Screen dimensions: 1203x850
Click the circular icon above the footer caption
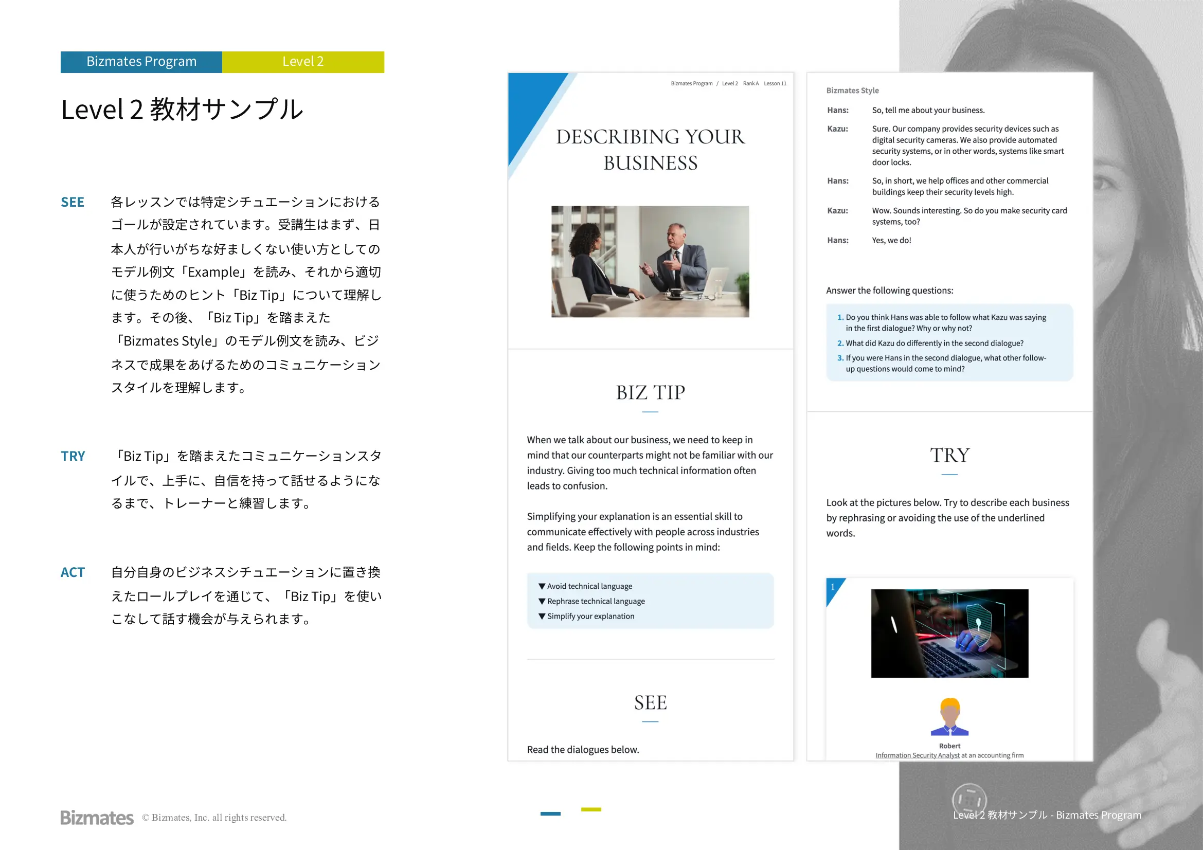(x=969, y=800)
